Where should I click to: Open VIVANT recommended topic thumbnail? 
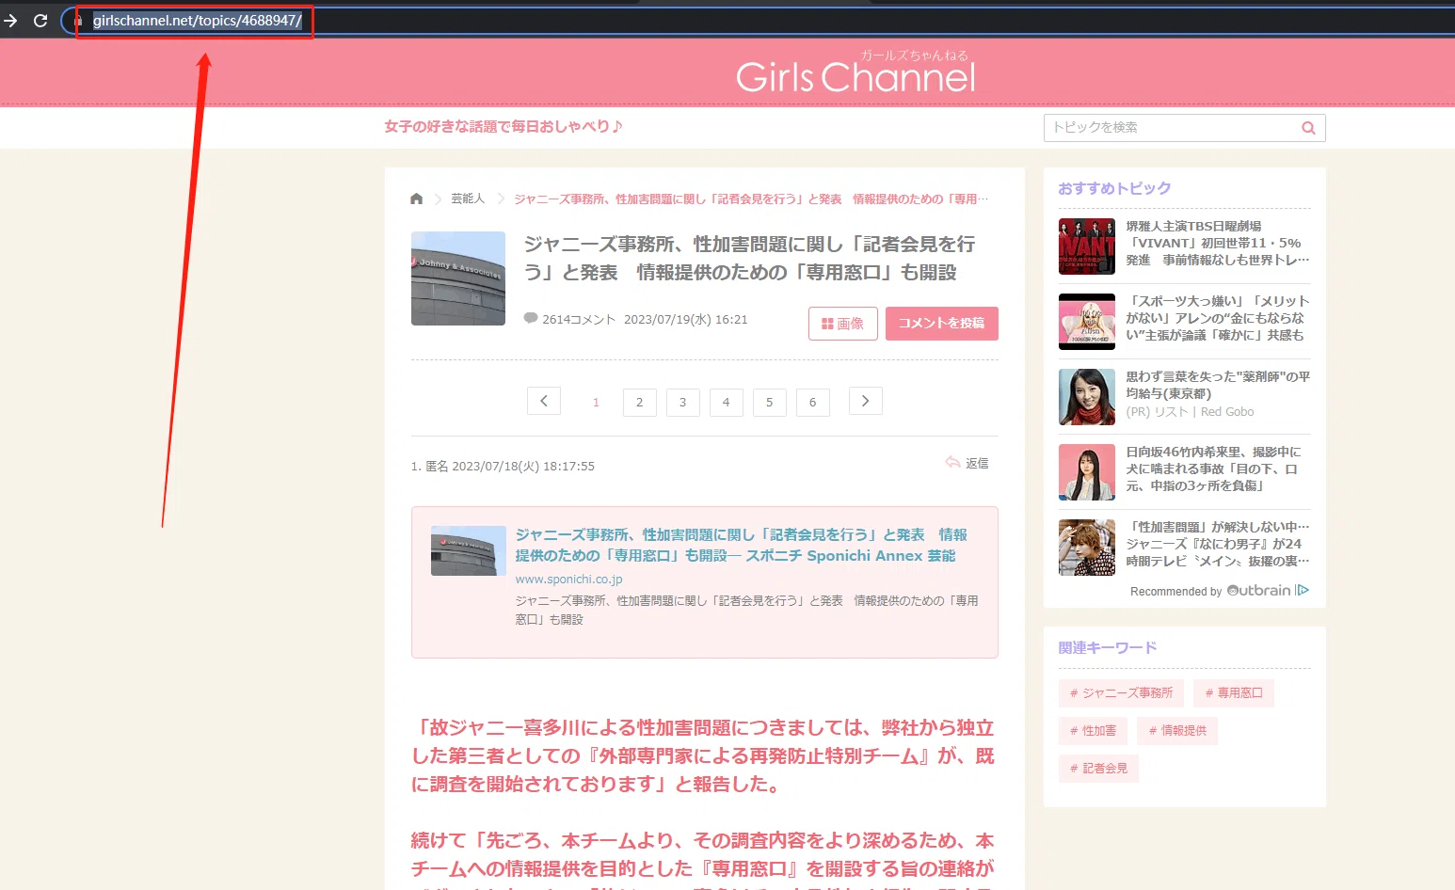(1087, 246)
